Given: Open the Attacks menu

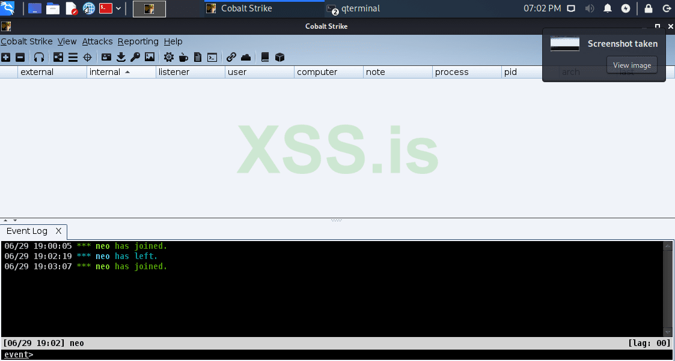Looking at the screenshot, I should coord(97,41).
